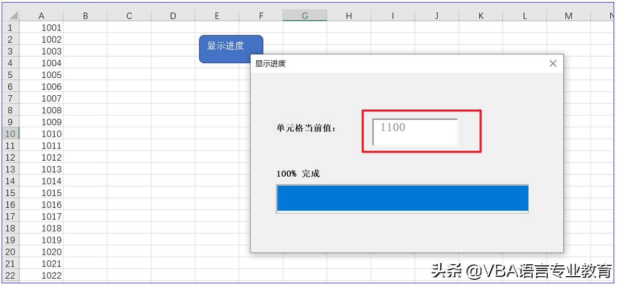This screenshot has width=620, height=287.
Task: Click cell containing 1012
Action: tap(41, 157)
